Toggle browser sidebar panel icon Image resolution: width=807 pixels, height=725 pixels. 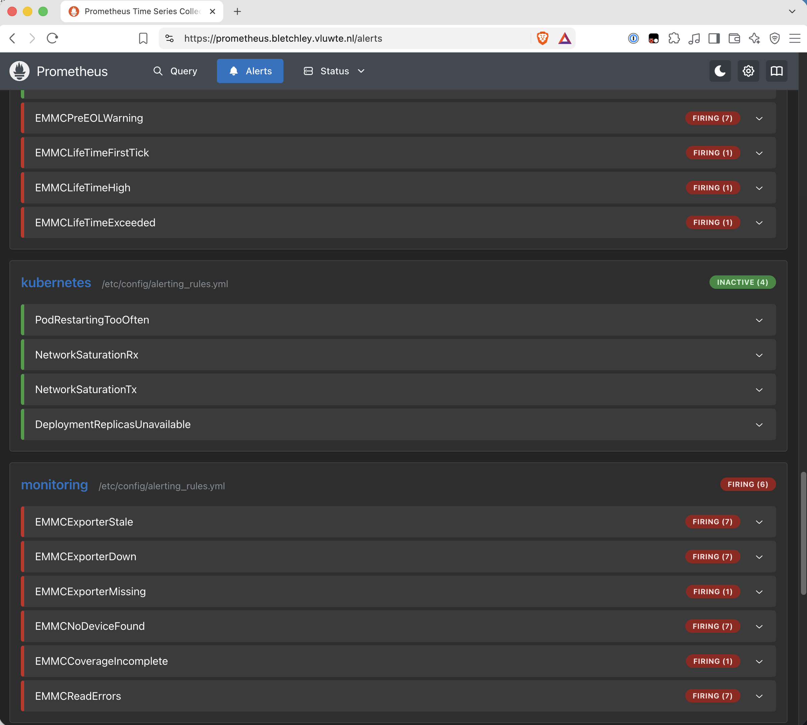714,38
